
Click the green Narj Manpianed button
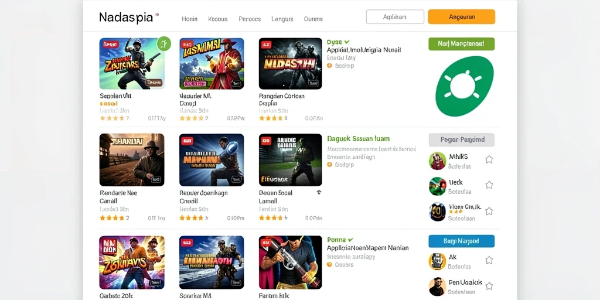point(462,43)
